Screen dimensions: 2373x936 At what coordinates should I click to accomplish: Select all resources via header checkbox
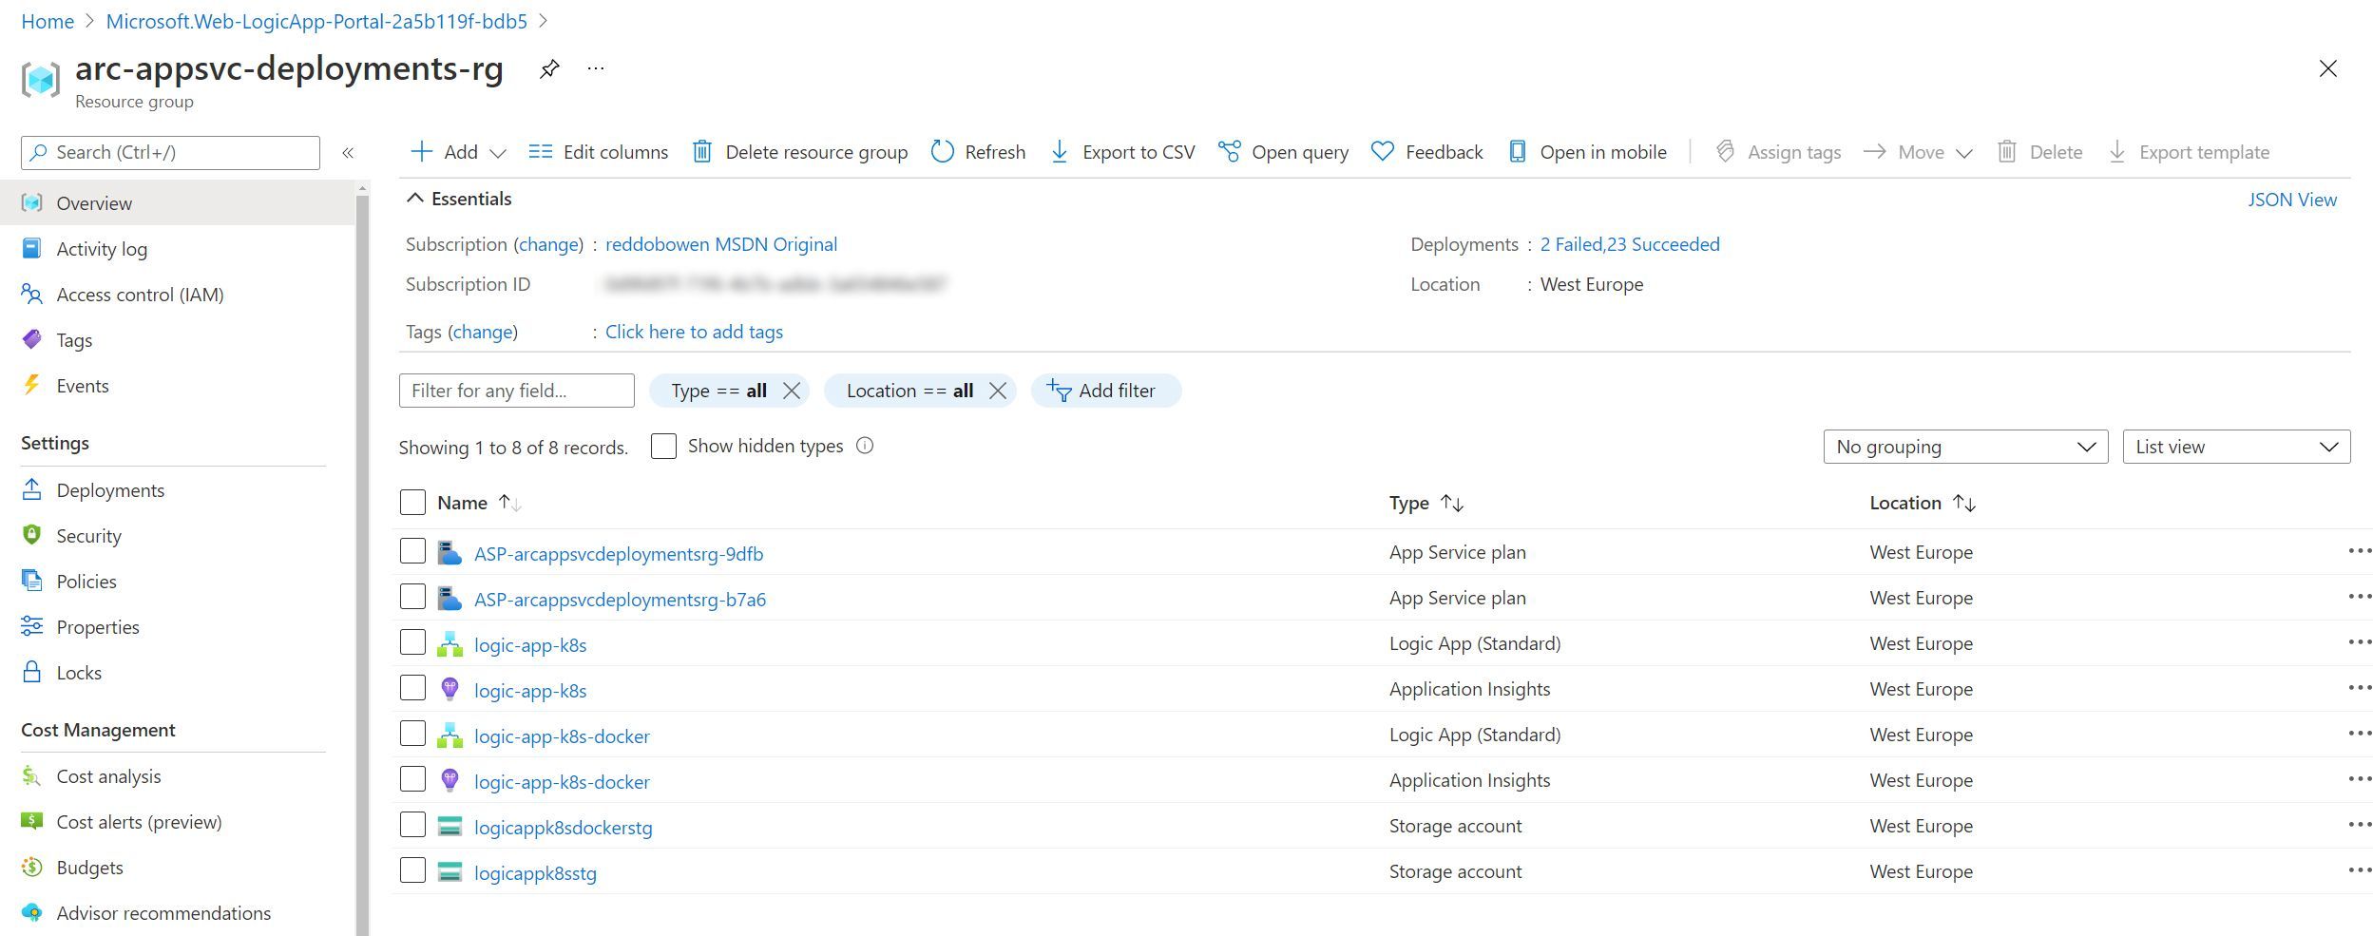412,502
